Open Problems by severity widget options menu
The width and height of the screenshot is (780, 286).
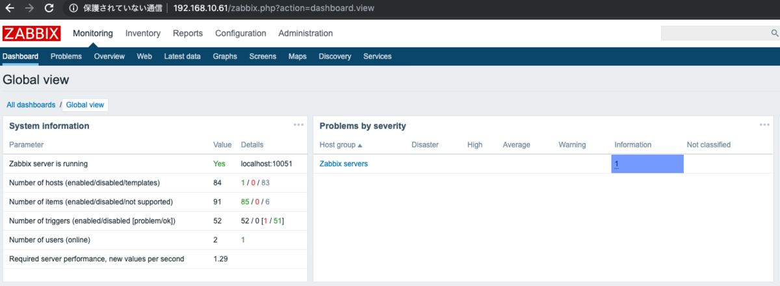point(764,125)
